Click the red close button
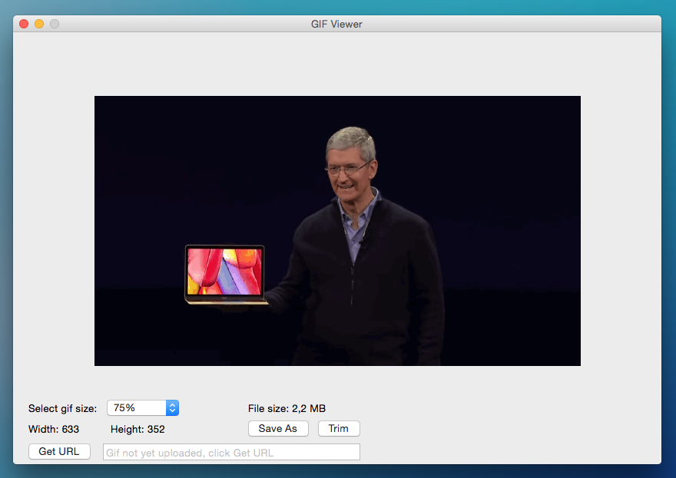 23,24
